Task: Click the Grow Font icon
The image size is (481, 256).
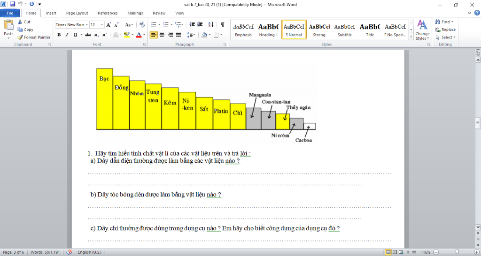Action: pos(109,25)
